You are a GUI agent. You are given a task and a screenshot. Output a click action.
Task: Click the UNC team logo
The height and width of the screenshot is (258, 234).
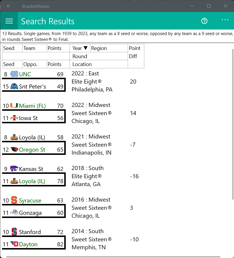14,74
